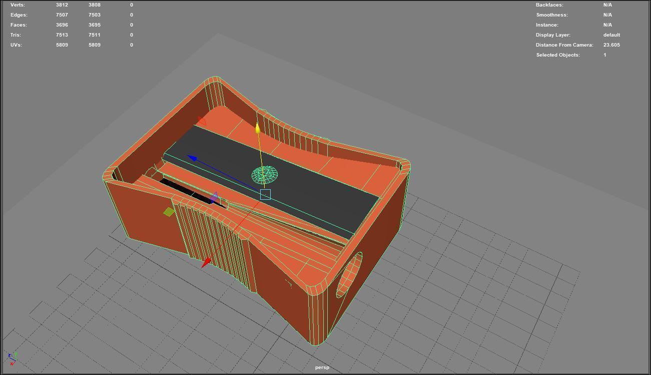Click the Verts label in HUD
Screen dimensions: 651x375
pyautogui.click(x=18, y=5)
